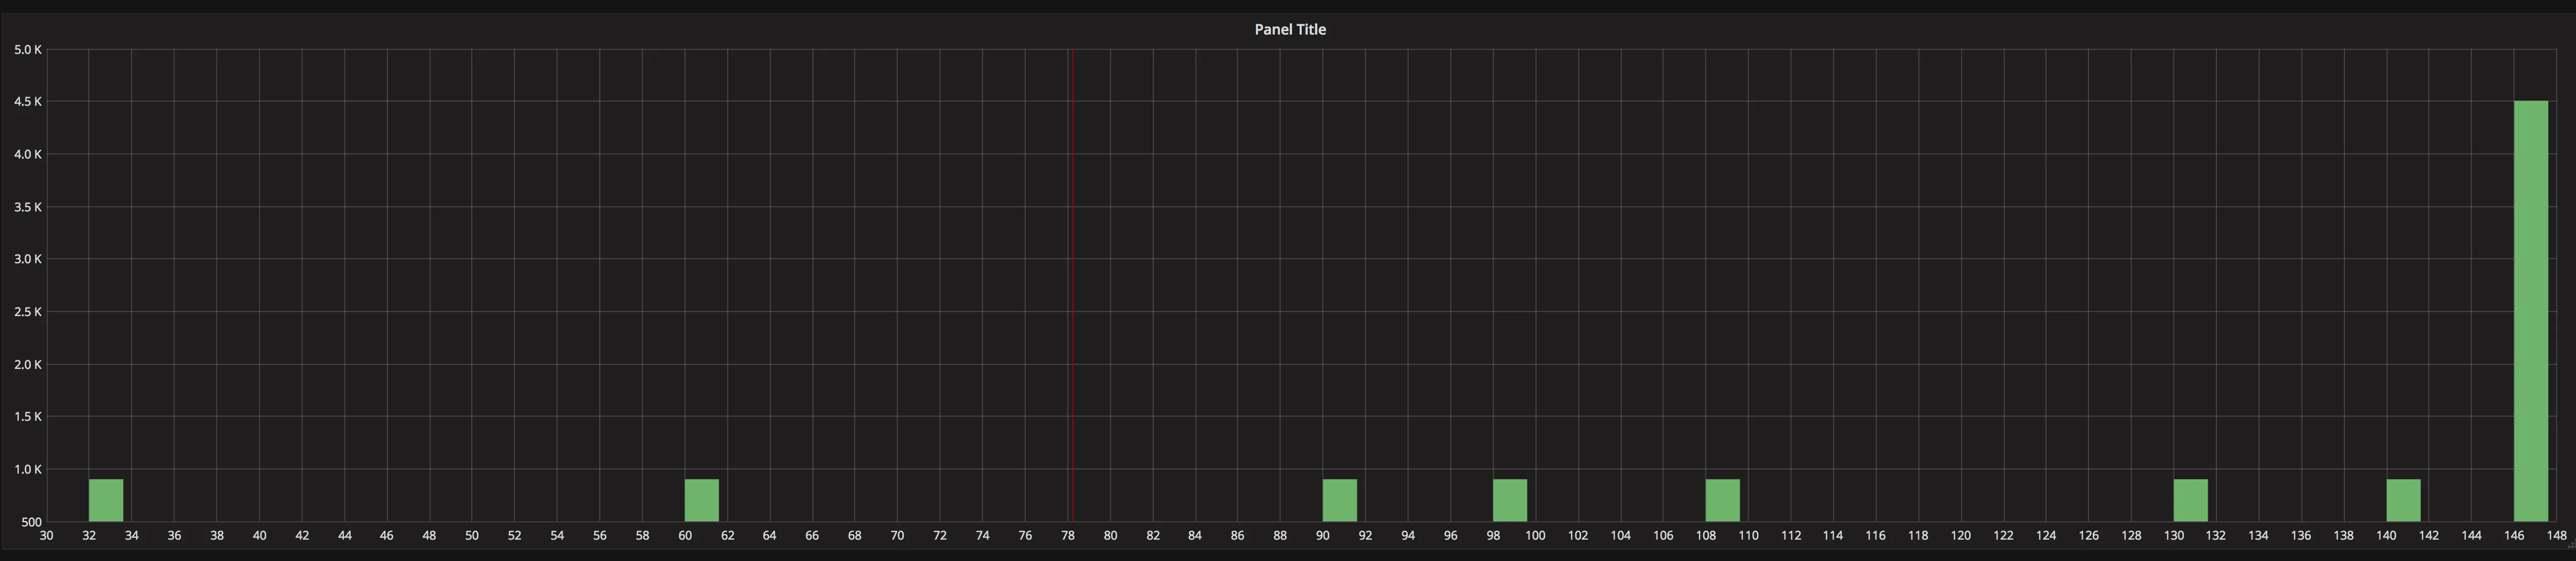Click the 5.0 K y-axis label
The width and height of the screenshot is (2576, 561).
click(28, 49)
